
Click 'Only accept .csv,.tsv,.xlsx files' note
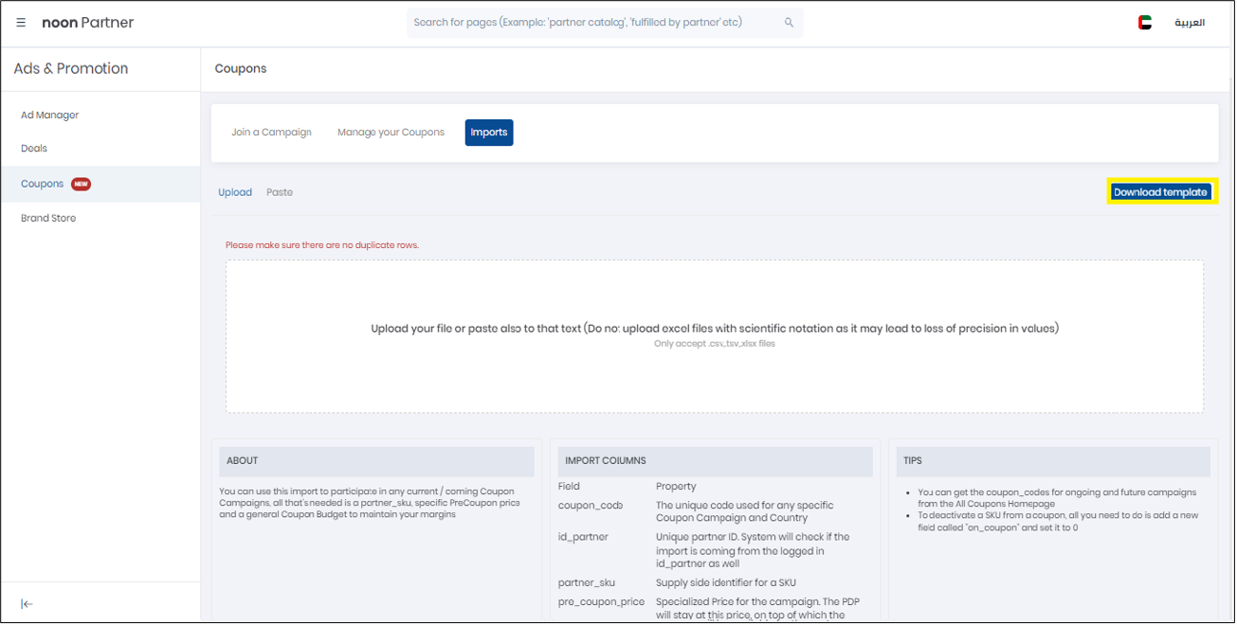[715, 344]
